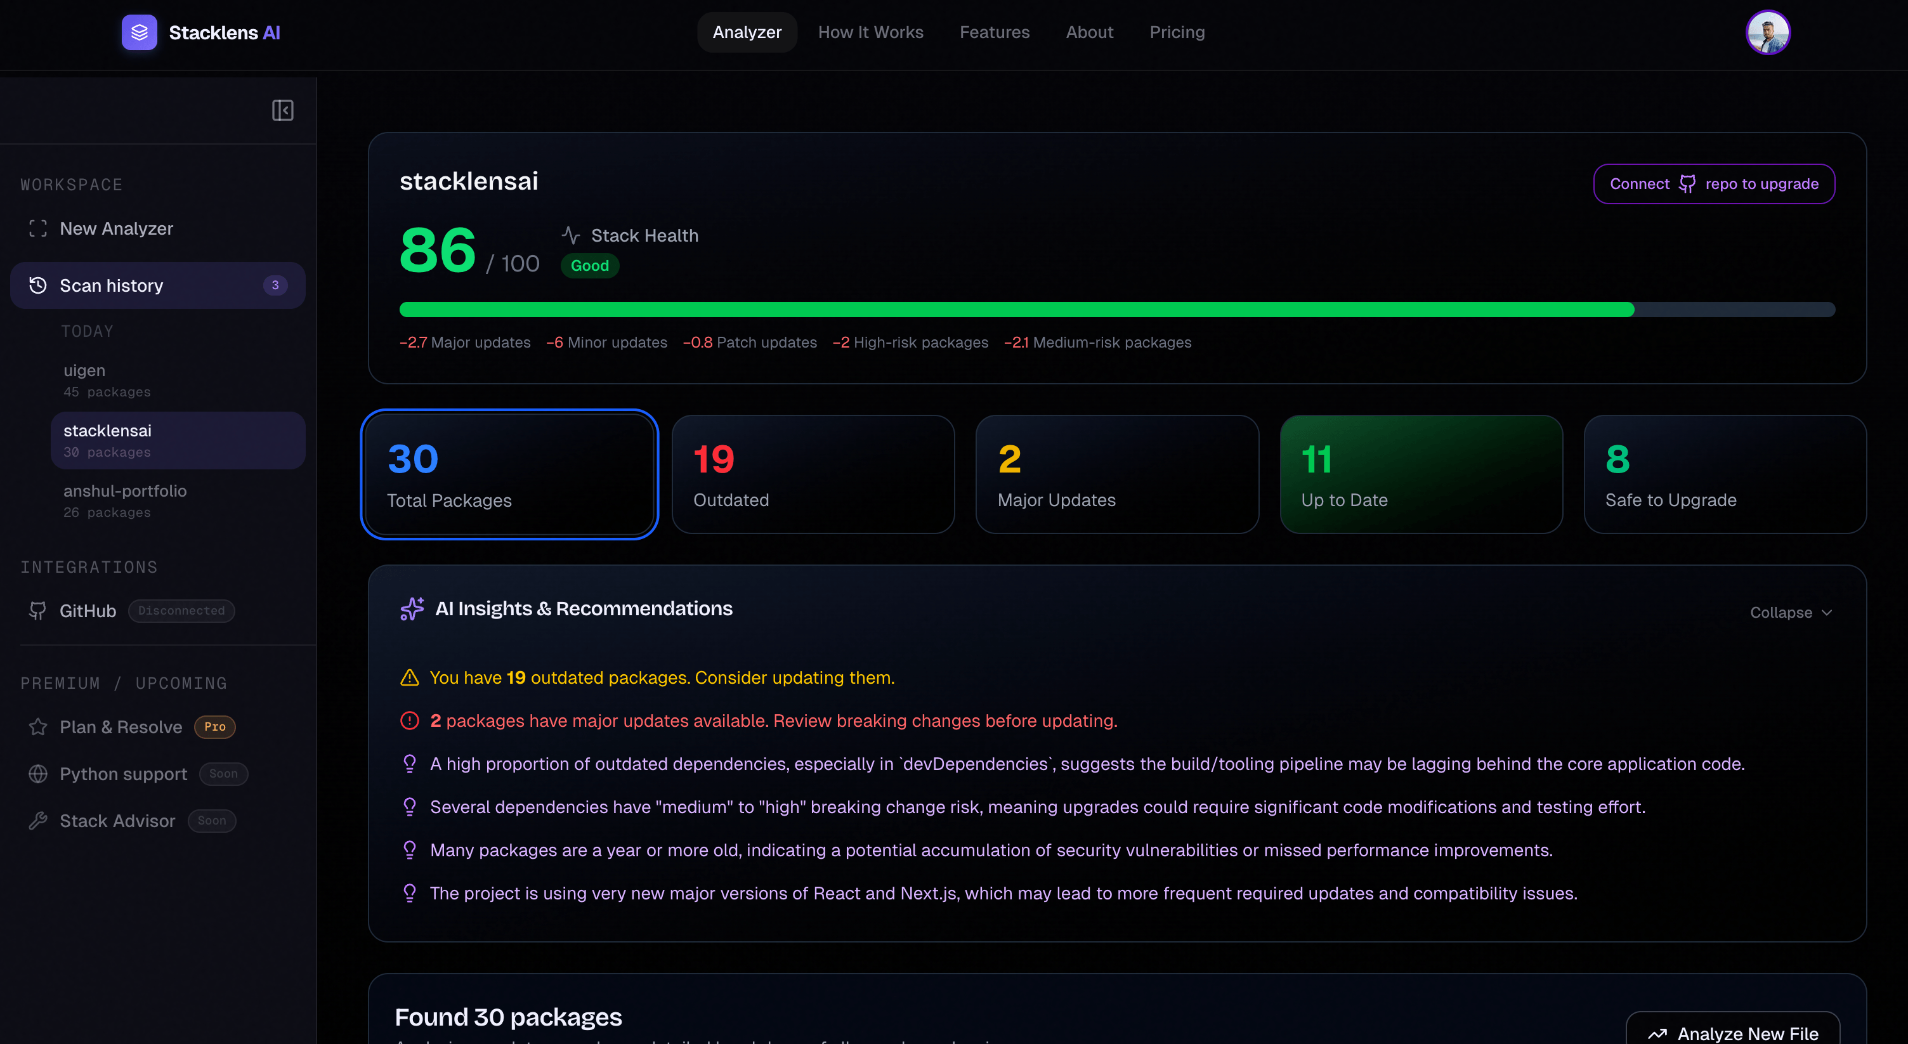Open the uigen scan history entry
Screen dimensions: 1908x1044
[x=178, y=380]
